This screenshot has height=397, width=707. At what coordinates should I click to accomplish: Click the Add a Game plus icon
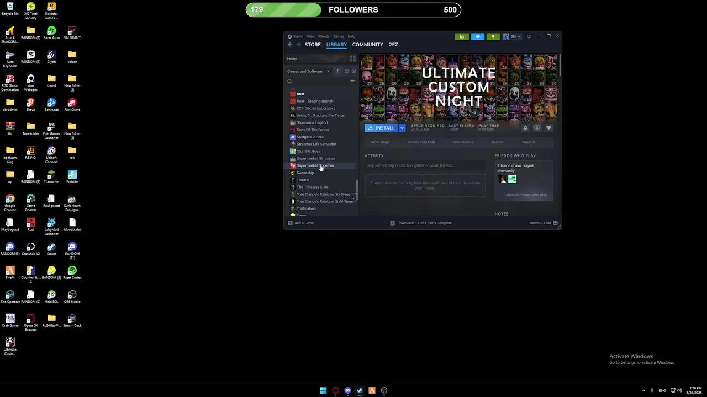(x=291, y=223)
